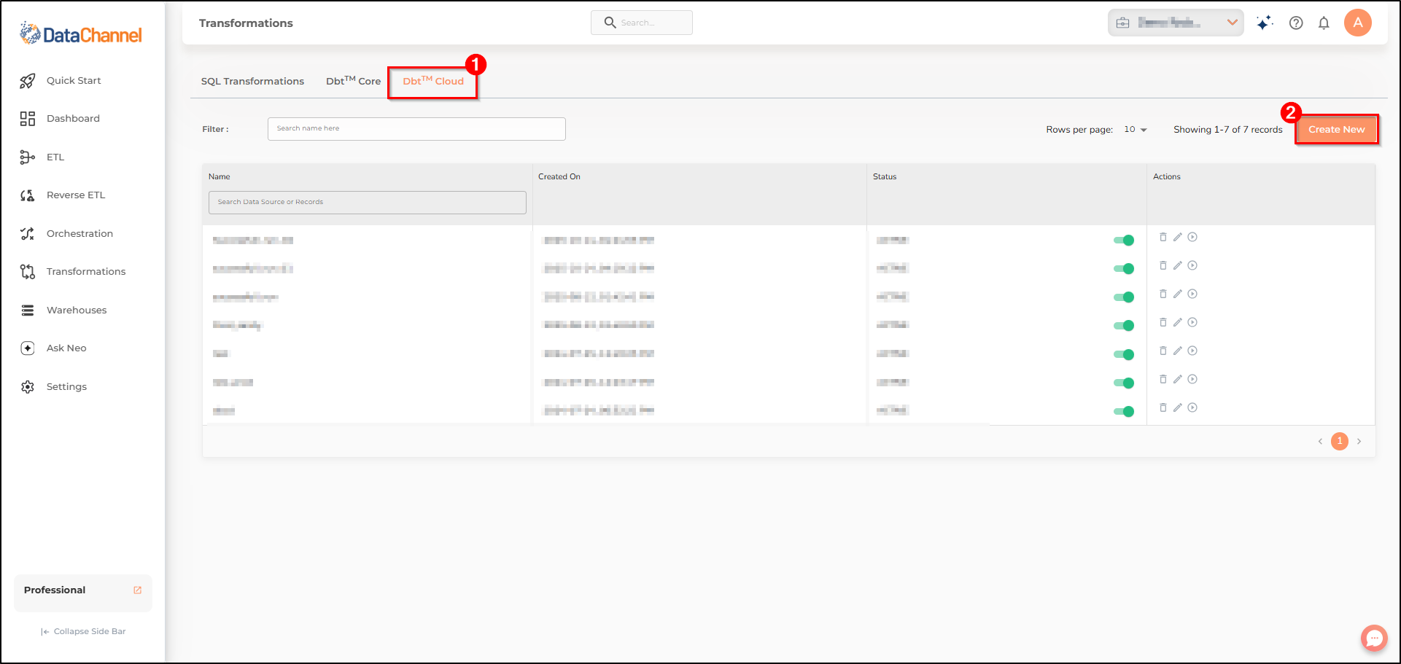This screenshot has height=664, width=1401.
Task: Disable the second row's status switch
Action: (1124, 269)
